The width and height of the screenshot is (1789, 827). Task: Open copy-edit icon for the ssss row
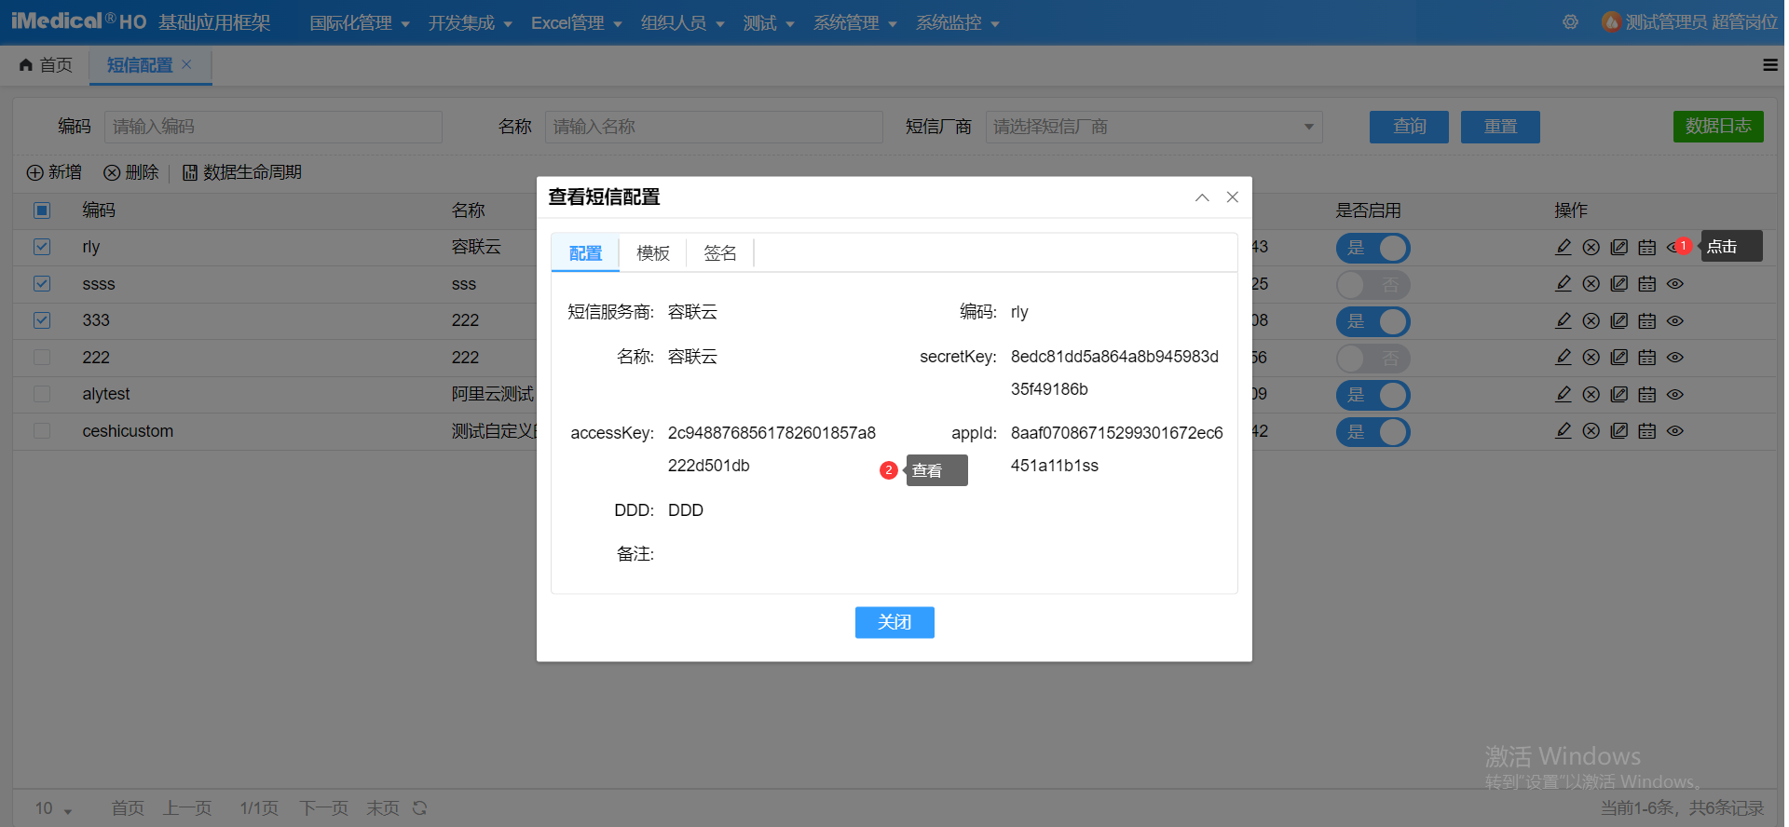point(1619,284)
